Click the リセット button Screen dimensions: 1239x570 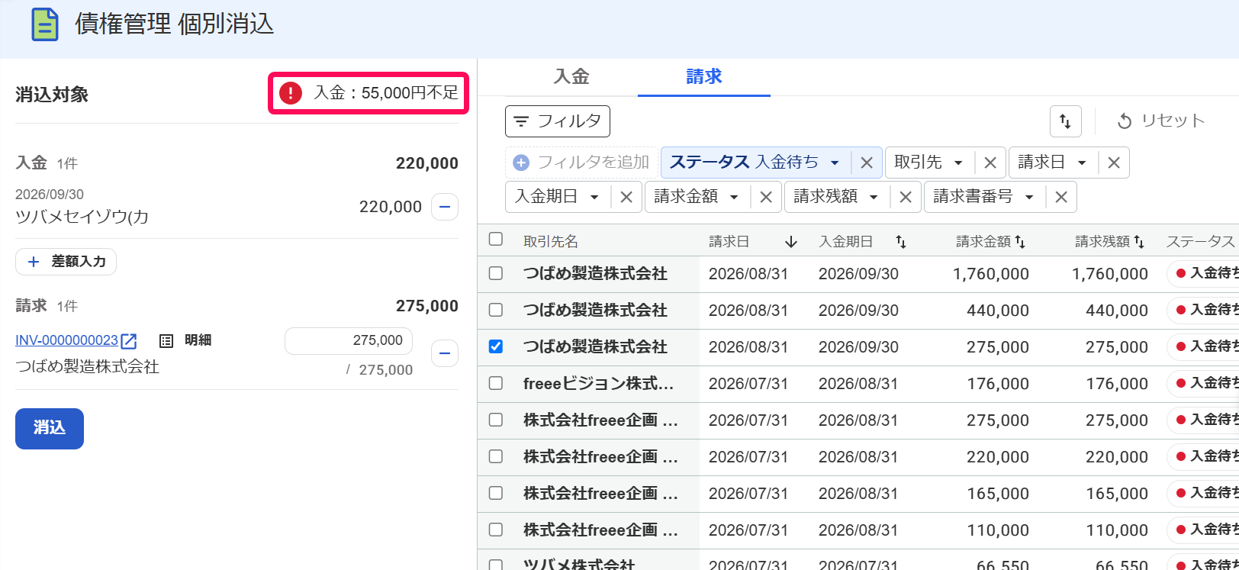(1160, 121)
